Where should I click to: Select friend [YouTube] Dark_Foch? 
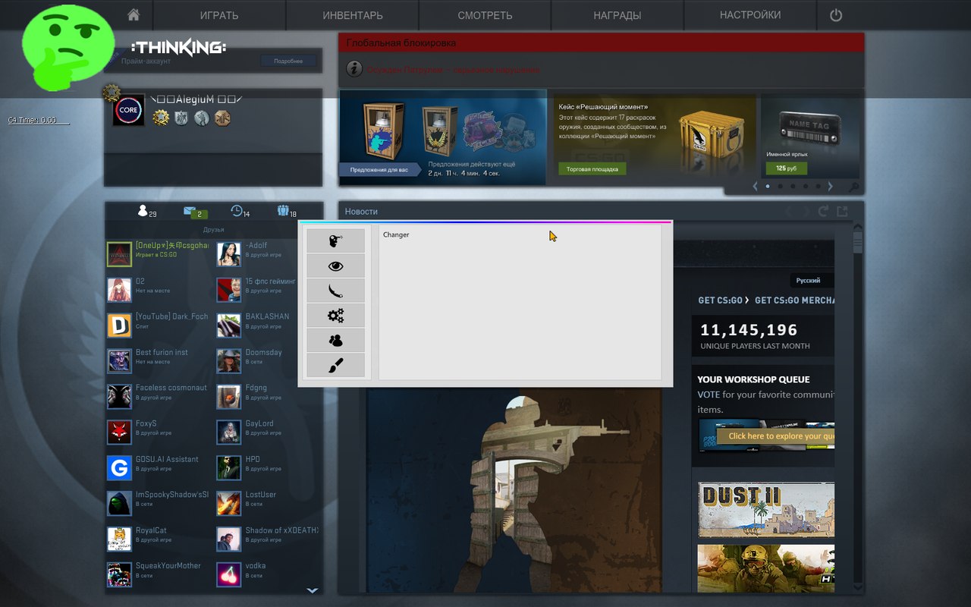click(x=159, y=326)
